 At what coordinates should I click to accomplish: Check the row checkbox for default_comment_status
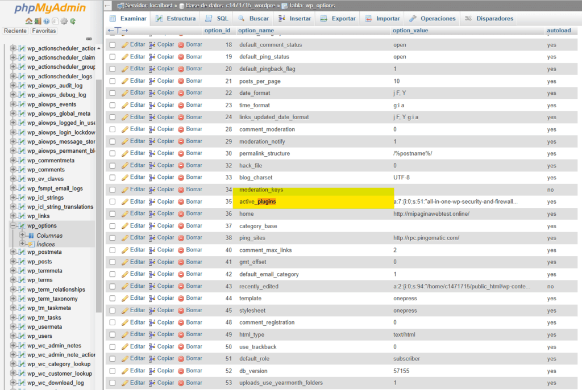click(x=112, y=44)
